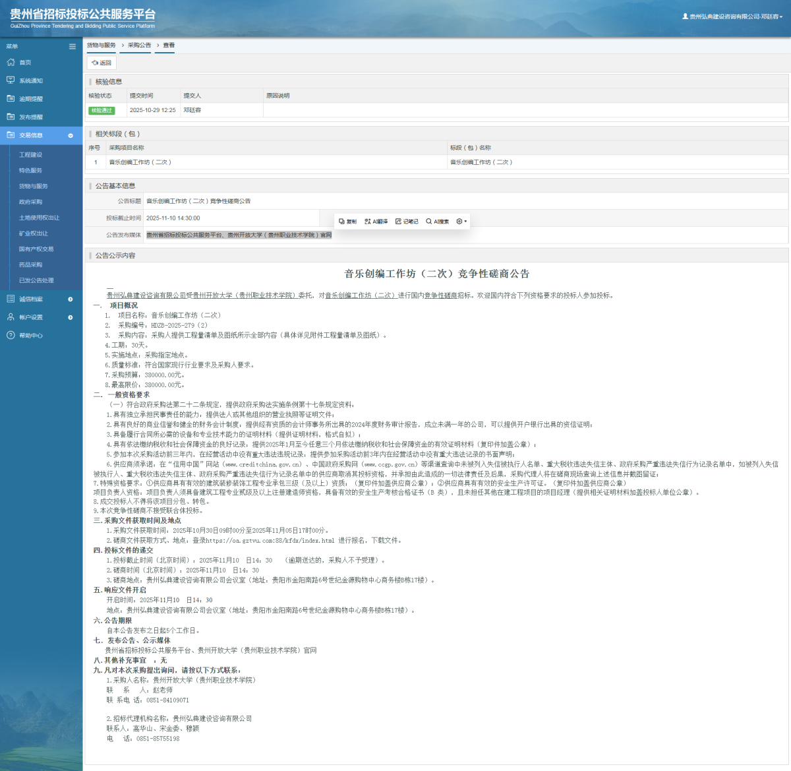The height and width of the screenshot is (771, 791).
Task: Expand the 诚信档案 sidebar section
Action: (x=71, y=299)
